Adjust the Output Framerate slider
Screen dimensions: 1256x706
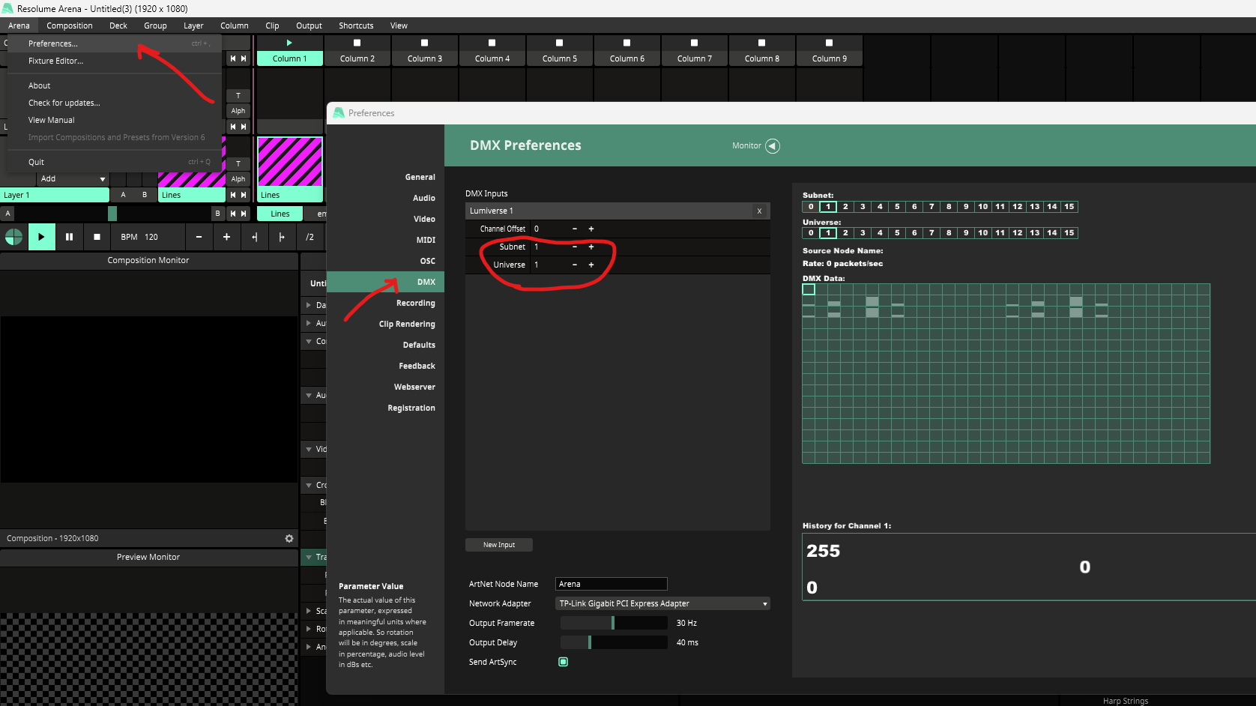pos(614,623)
